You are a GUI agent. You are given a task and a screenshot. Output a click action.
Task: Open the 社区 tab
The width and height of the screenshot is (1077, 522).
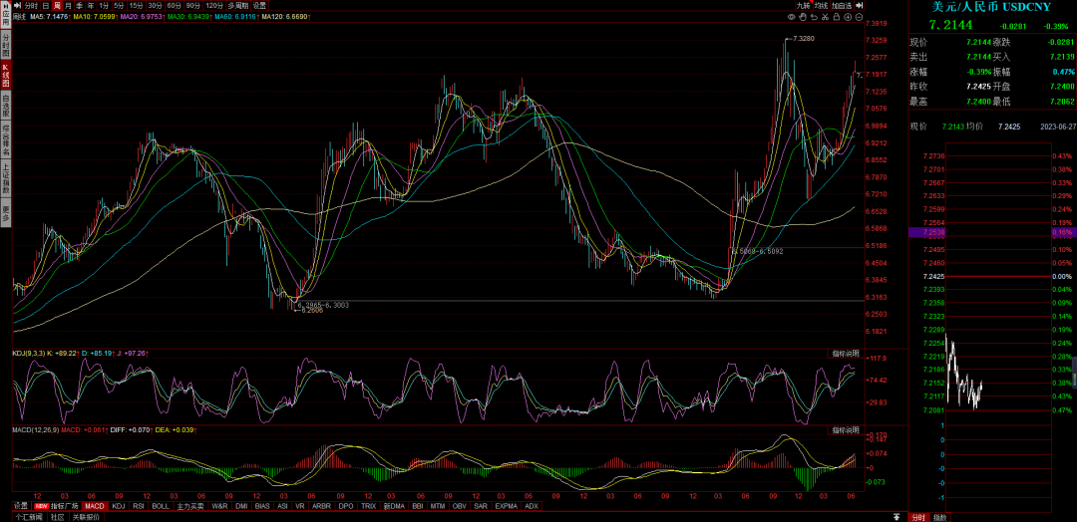[x=57, y=517]
